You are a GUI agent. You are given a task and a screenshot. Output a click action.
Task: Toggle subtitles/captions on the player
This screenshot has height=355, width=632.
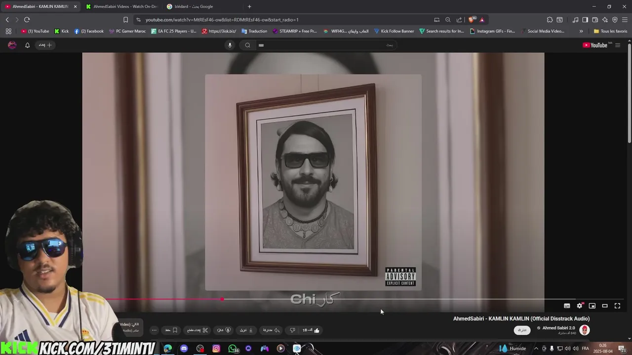point(567,306)
